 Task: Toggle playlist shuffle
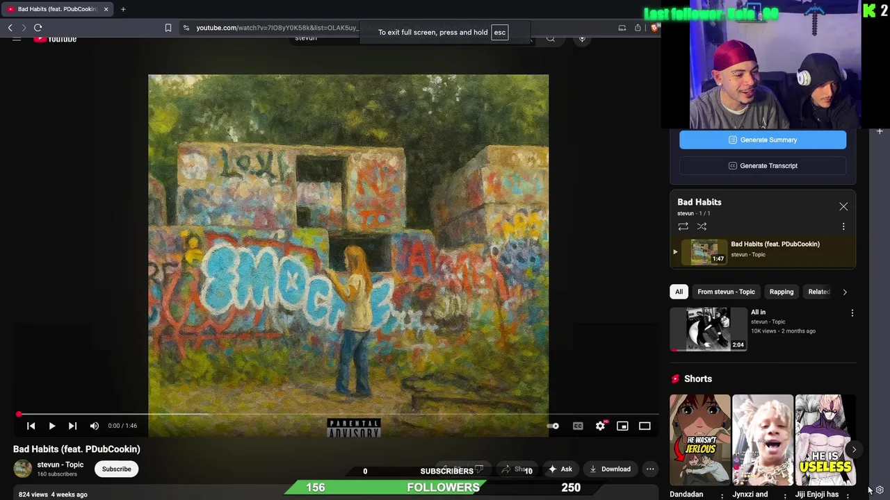[x=702, y=226]
